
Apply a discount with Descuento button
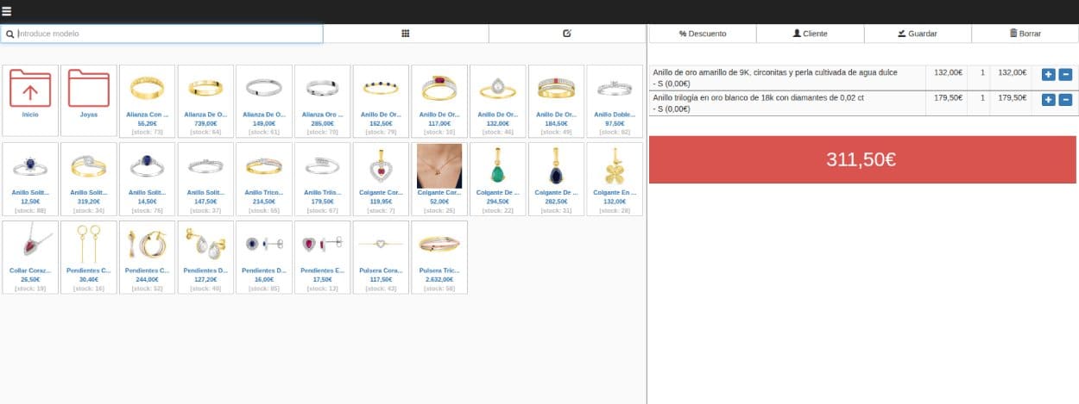point(702,34)
